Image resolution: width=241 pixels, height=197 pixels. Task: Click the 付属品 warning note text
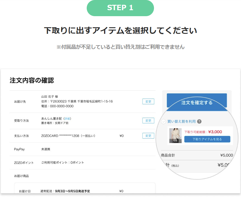tap(120, 47)
